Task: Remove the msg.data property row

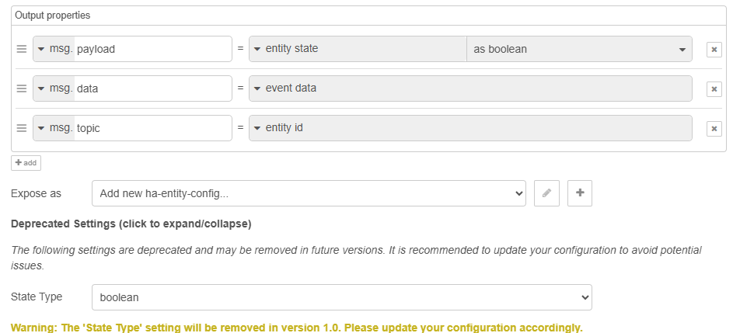Action: point(714,88)
